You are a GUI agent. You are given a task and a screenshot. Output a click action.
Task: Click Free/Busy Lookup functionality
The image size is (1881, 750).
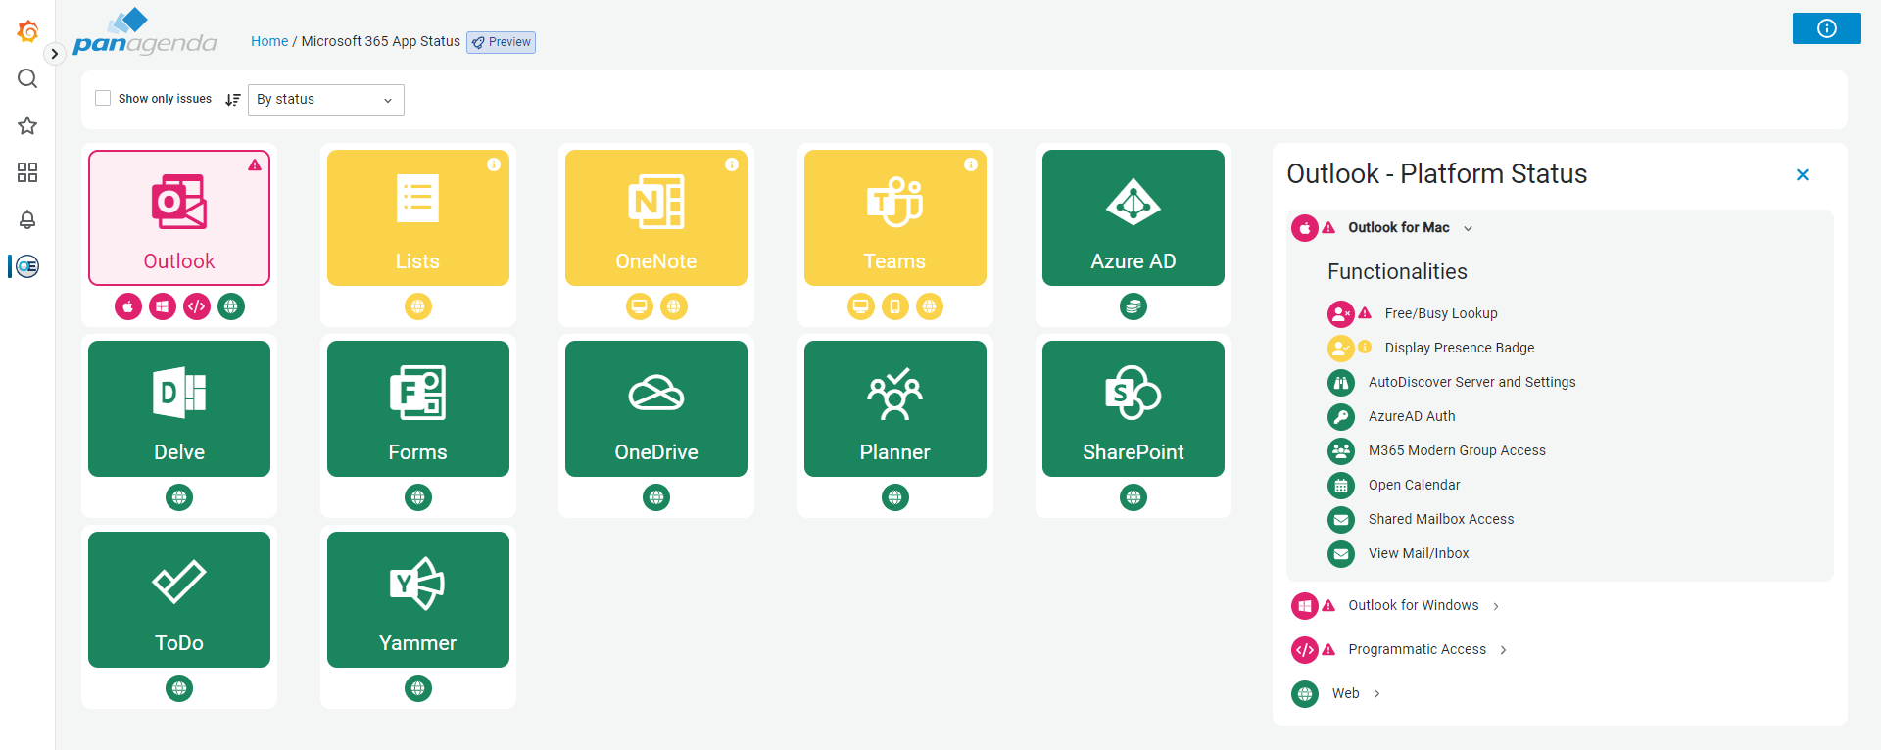pos(1441,313)
